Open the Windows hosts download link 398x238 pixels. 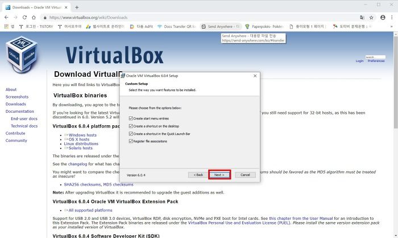pos(82,135)
